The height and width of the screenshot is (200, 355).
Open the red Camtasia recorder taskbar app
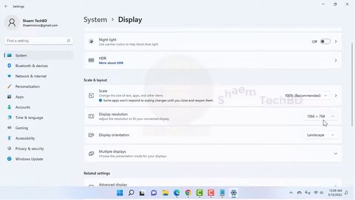coord(211,193)
